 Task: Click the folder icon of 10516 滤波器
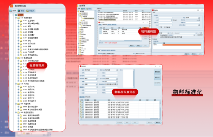(x=21, y=127)
